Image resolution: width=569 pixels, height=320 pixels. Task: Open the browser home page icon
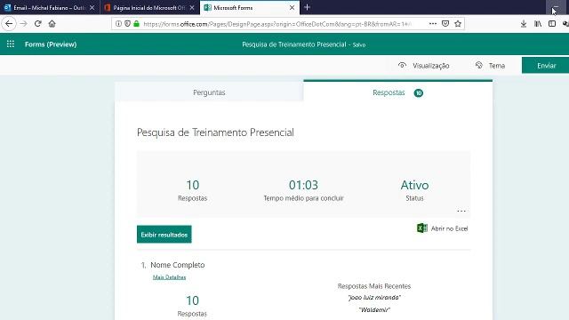click(52, 24)
